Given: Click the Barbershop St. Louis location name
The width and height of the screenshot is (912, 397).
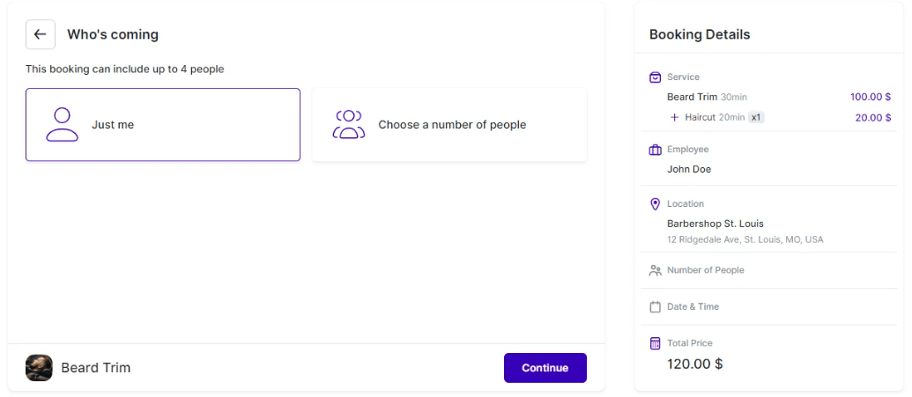Looking at the screenshot, I should 716,224.
